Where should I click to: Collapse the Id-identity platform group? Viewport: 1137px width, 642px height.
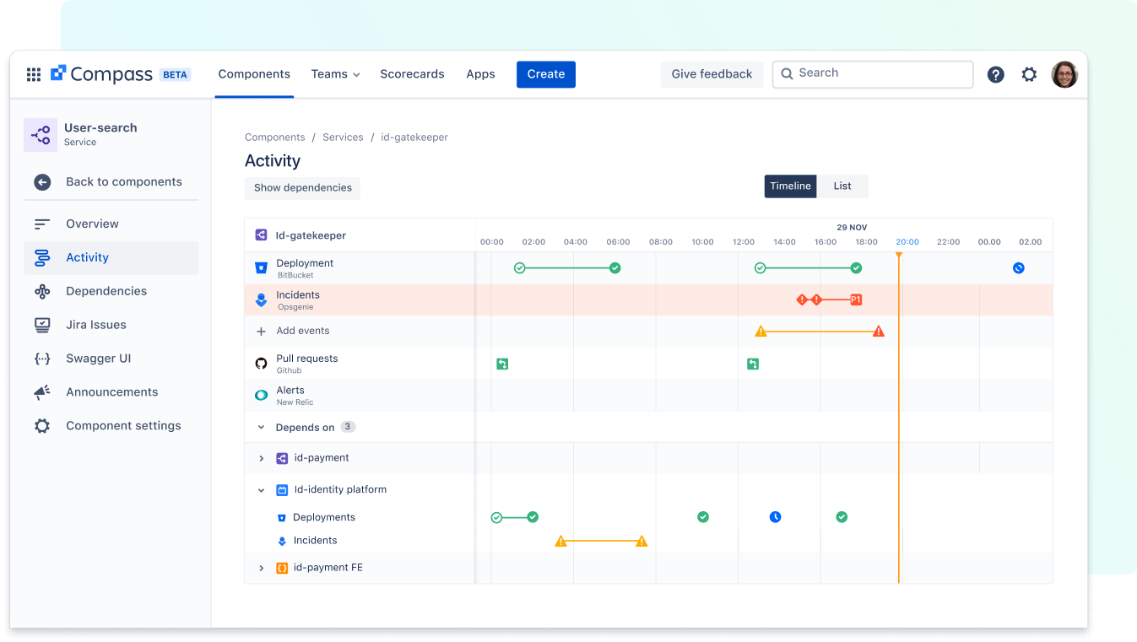click(x=262, y=489)
